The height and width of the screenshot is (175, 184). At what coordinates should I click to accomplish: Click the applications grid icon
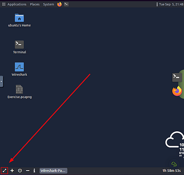tap(4, 4)
